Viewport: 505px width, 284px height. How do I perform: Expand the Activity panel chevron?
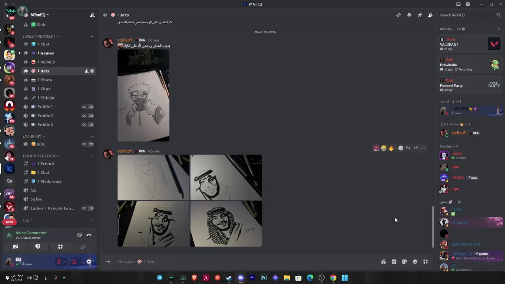[499, 29]
